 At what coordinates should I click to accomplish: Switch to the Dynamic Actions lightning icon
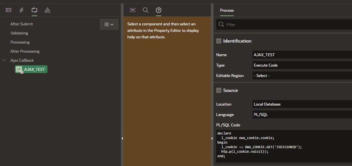(21, 10)
